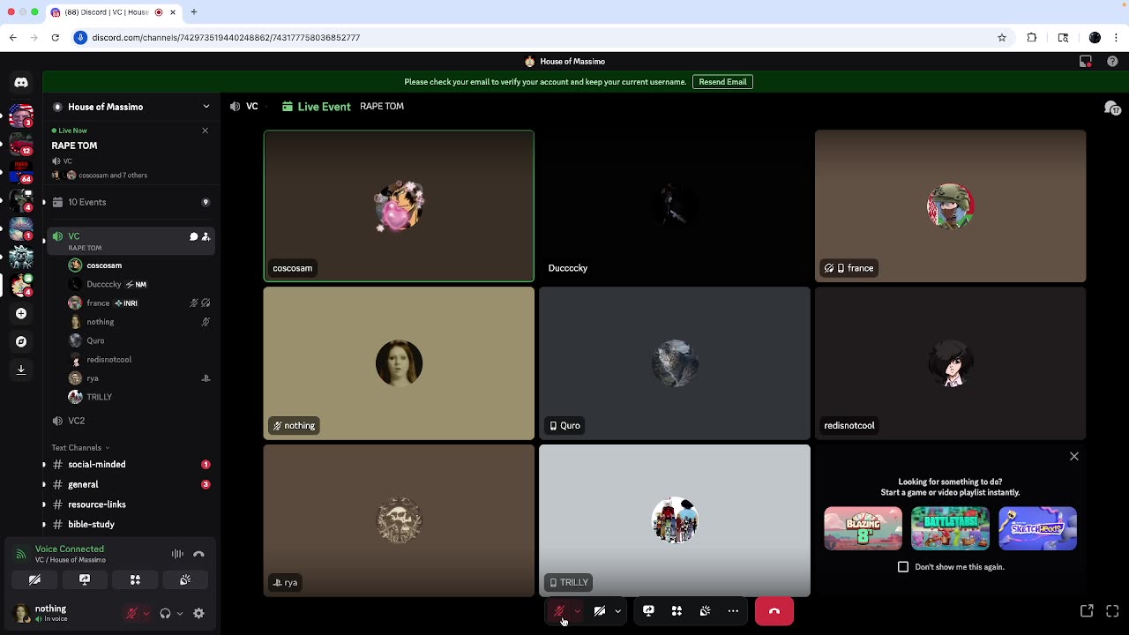
Task: Disconnect using phone icon beside Voice Connected
Action: pyautogui.click(x=198, y=554)
